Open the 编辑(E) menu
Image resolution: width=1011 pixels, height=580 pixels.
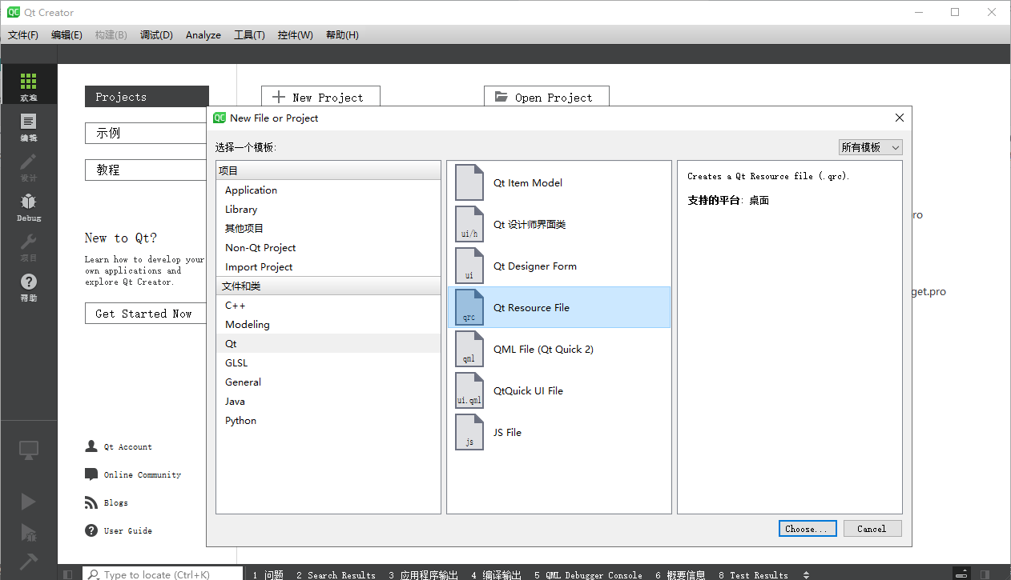pyautogui.click(x=66, y=35)
